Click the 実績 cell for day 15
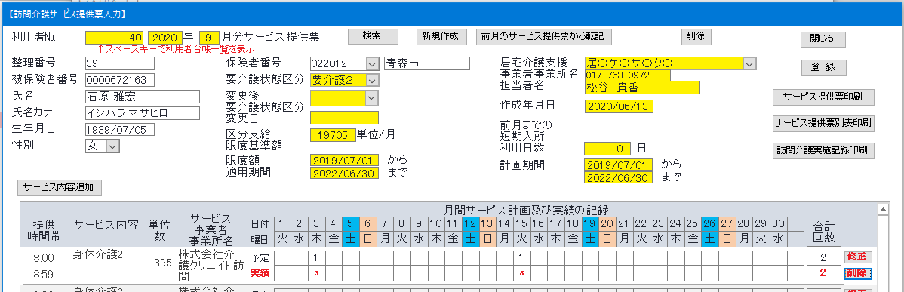The height and width of the screenshot is (292, 904). [x=521, y=273]
